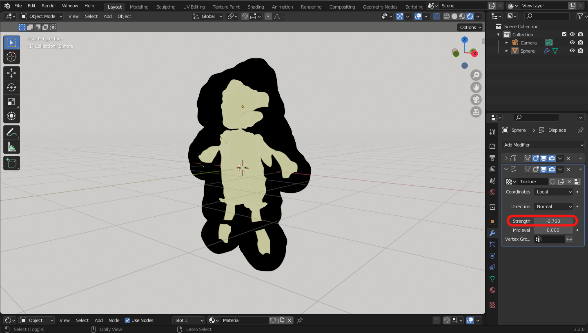The width and height of the screenshot is (588, 333).
Task: Open the Render properties tab
Action: tap(492, 146)
